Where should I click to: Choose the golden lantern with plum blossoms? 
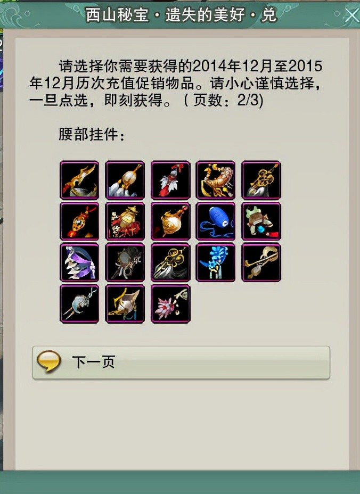(125, 221)
